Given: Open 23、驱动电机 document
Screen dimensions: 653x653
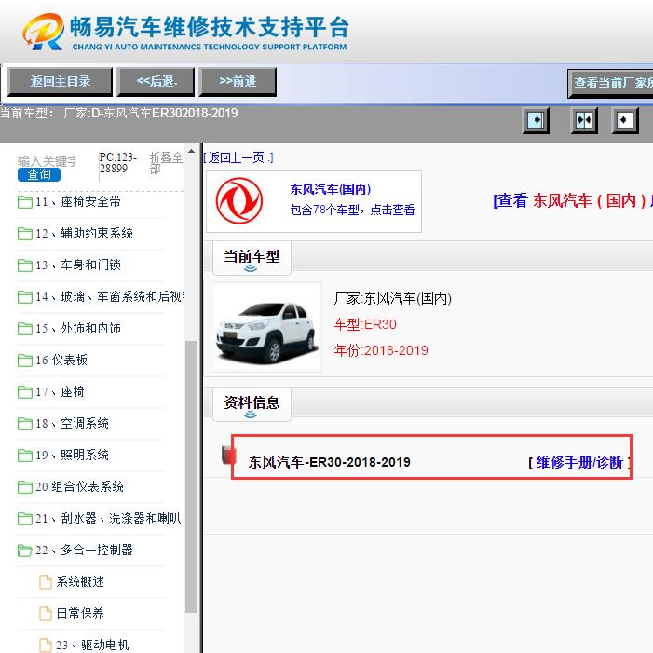Looking at the screenshot, I should coord(92,645).
